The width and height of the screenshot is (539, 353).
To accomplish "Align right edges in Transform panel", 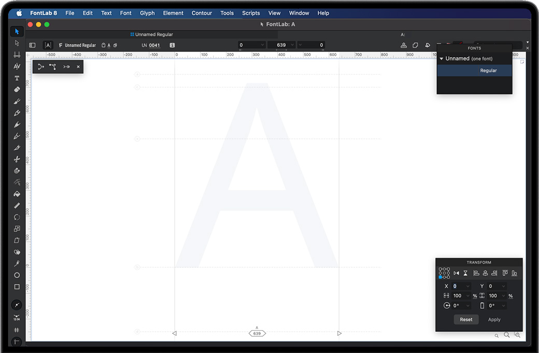I will [x=494, y=273].
